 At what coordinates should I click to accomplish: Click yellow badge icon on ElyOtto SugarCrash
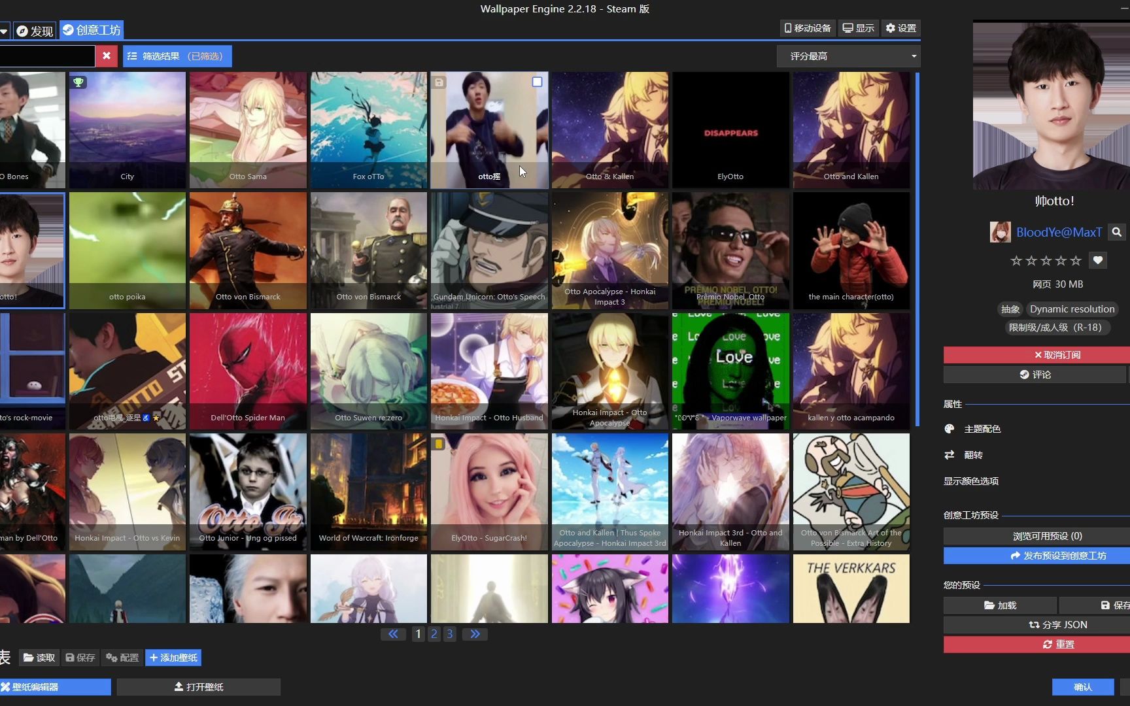click(x=439, y=444)
